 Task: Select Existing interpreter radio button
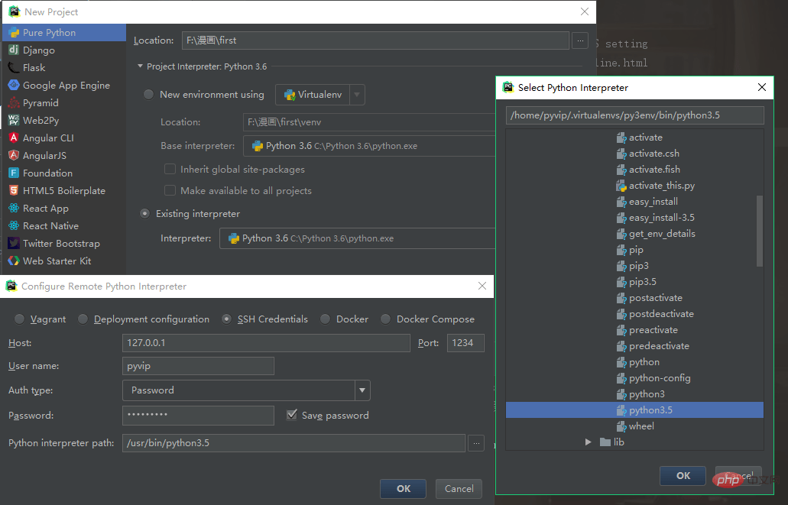point(144,214)
